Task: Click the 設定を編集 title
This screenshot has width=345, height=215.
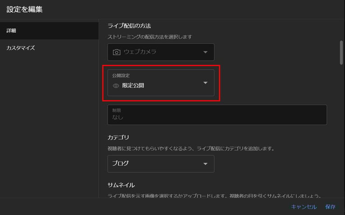Action: [x=24, y=9]
